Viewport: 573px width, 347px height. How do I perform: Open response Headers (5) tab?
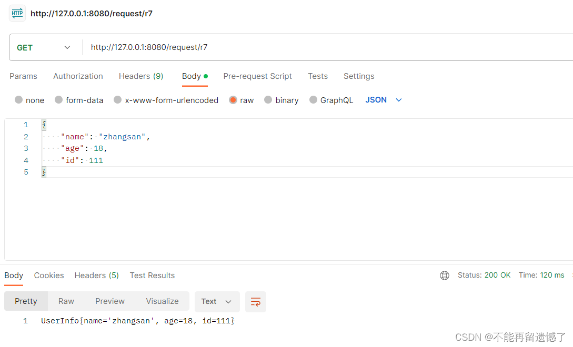point(97,275)
